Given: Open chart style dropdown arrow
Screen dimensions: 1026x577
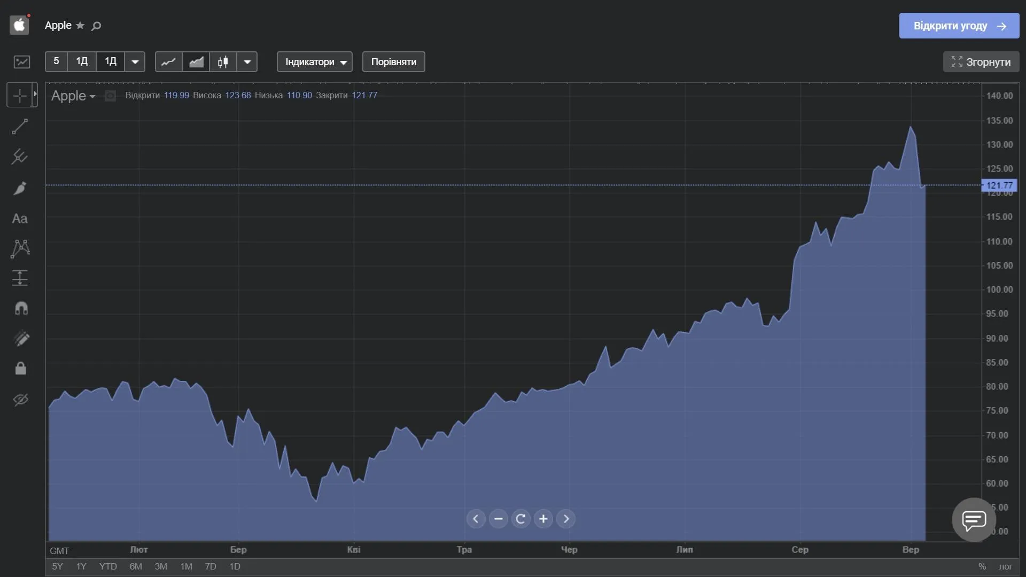Looking at the screenshot, I should pos(247,61).
